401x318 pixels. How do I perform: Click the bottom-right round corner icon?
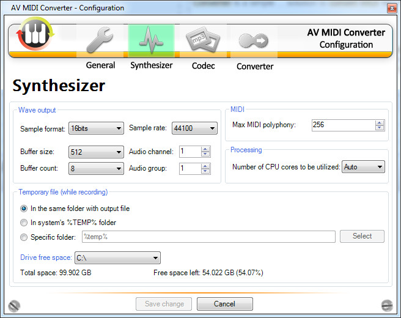tap(387, 305)
